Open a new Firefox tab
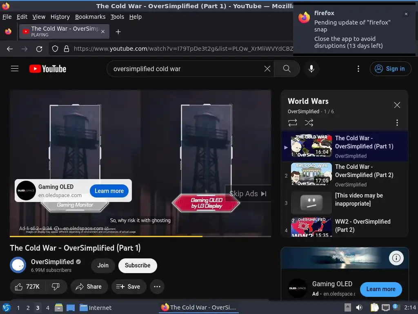 click(x=118, y=32)
